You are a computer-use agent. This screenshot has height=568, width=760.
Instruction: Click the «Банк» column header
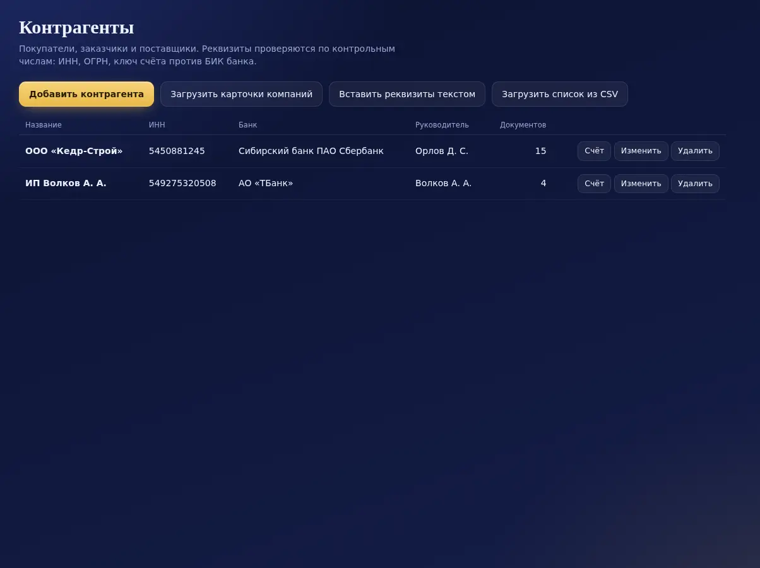[x=247, y=125]
